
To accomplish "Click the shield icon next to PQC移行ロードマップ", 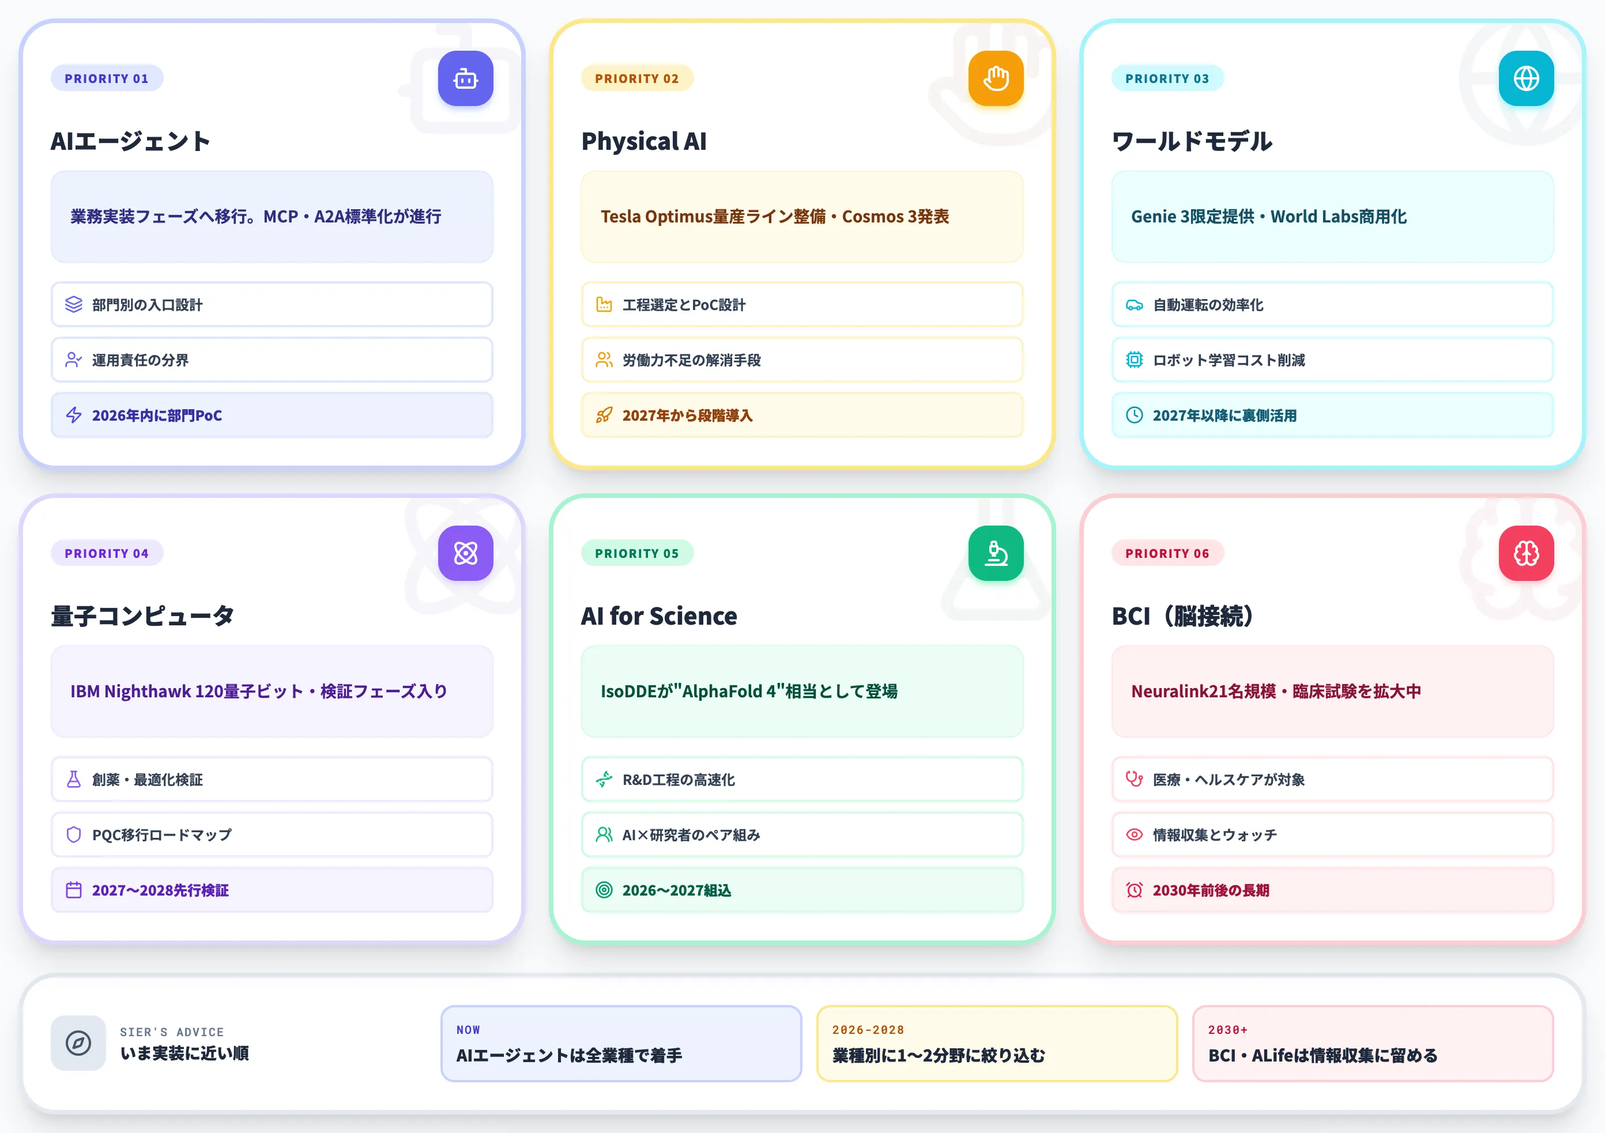I will pos(73,834).
